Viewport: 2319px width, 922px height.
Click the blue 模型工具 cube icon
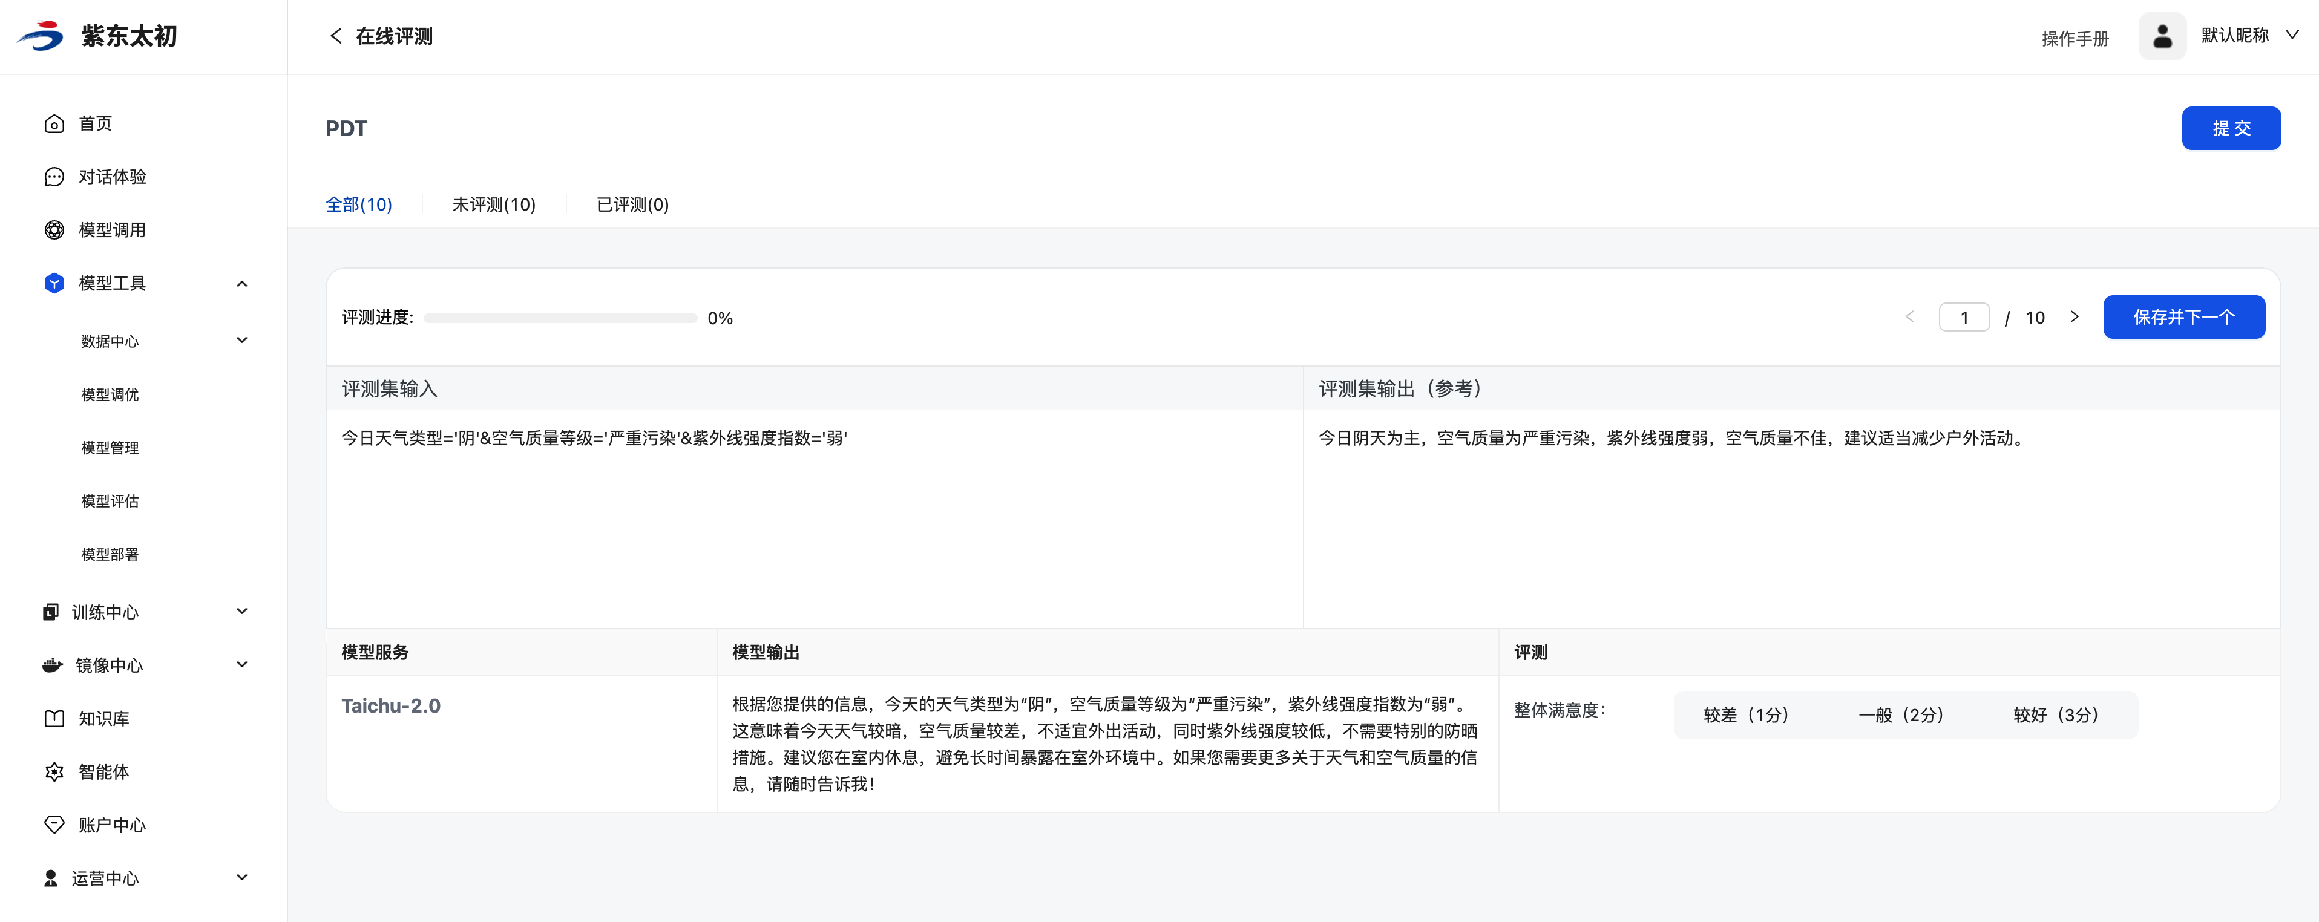click(54, 284)
